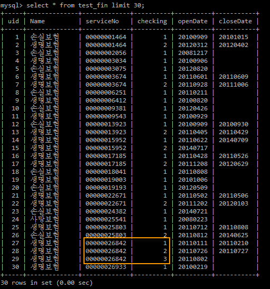
Task: Click serviceNo 00000019003
Action: pyautogui.click(x=106, y=180)
